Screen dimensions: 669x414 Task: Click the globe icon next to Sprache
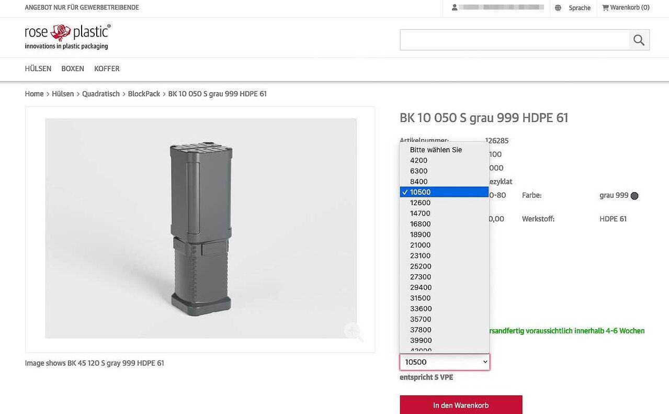coord(558,7)
